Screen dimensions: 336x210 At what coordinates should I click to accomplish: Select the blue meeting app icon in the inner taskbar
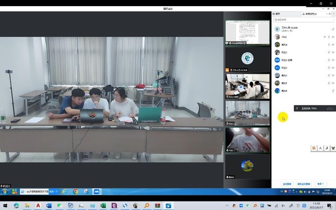(97, 191)
